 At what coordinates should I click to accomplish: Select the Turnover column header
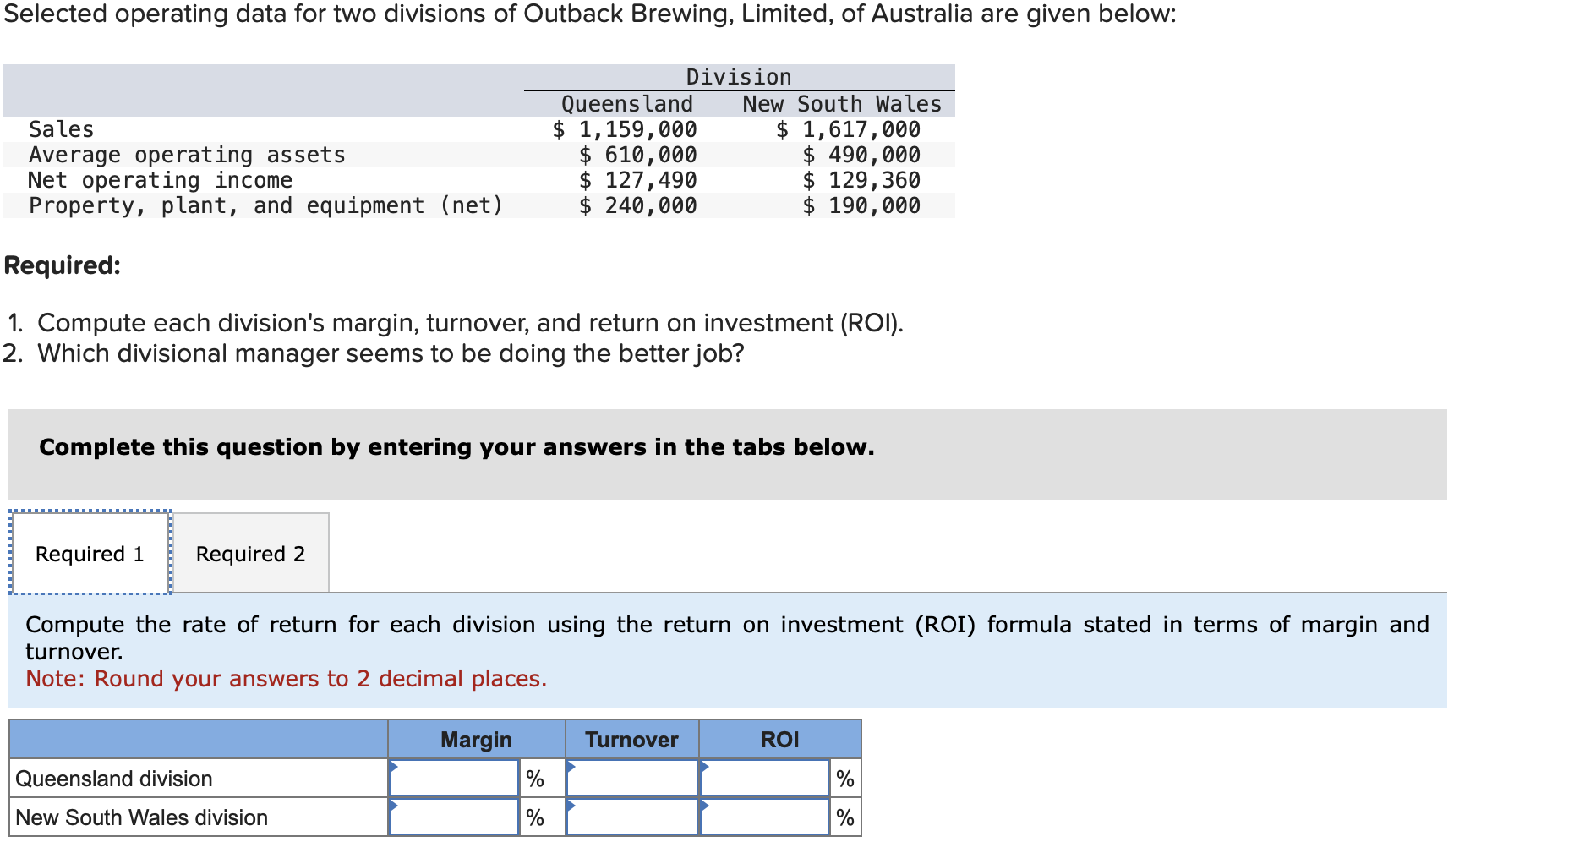631,739
